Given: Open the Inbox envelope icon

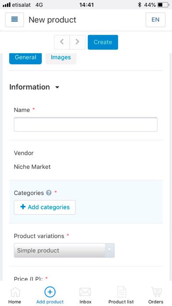Looking at the screenshot, I should [85, 292].
